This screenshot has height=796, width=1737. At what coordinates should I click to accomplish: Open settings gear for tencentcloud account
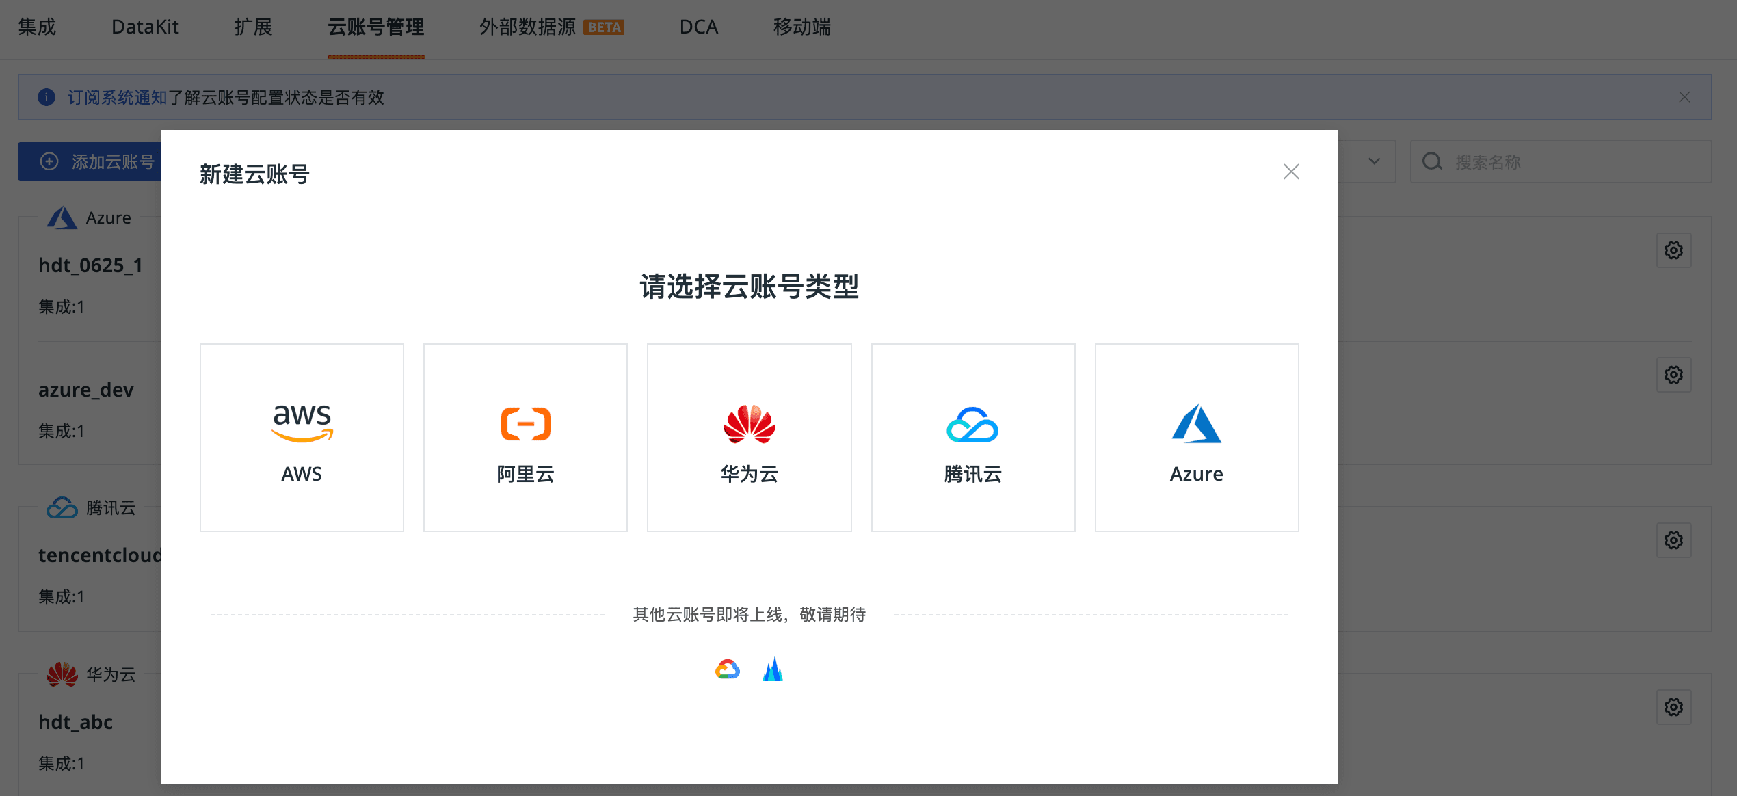coord(1673,540)
